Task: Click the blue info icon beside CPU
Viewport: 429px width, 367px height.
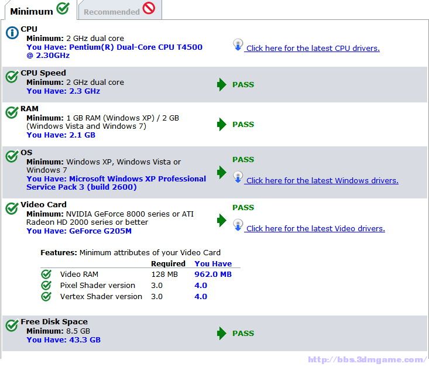Action: (12, 33)
